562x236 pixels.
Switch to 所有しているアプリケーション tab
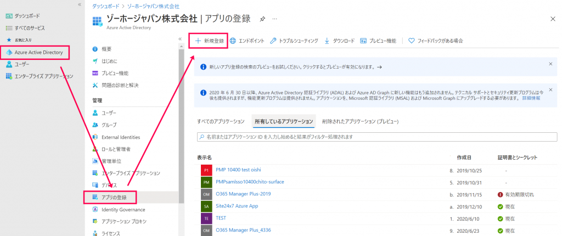point(284,121)
